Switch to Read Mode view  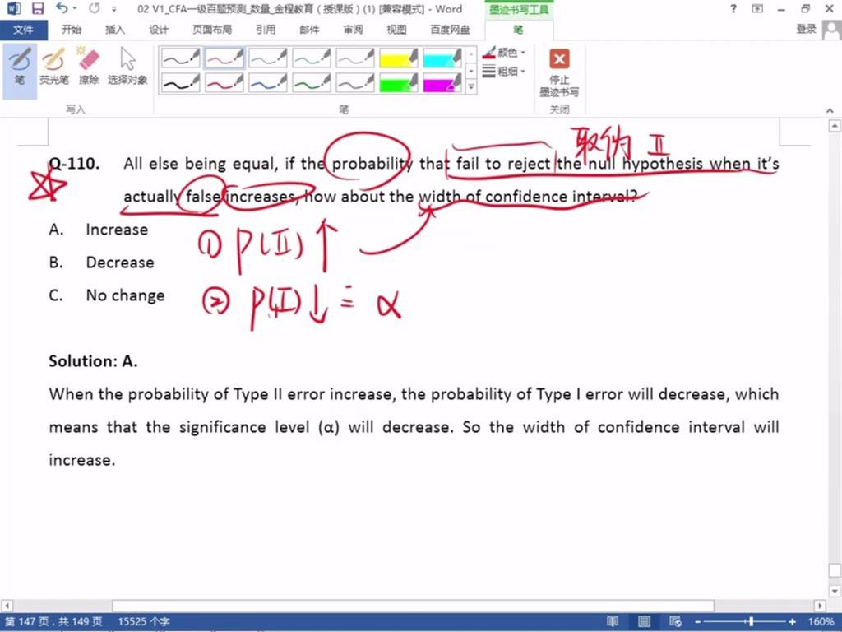[x=613, y=622]
